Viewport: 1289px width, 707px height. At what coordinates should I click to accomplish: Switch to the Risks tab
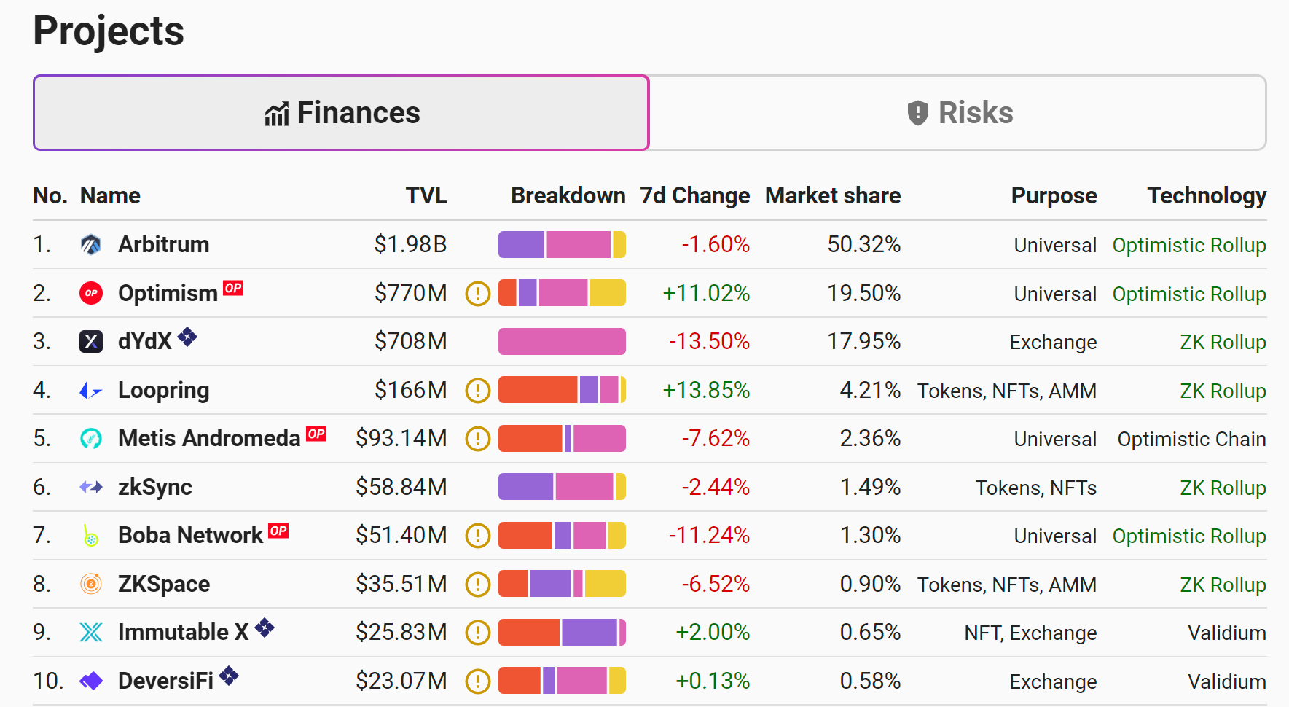coord(957,113)
